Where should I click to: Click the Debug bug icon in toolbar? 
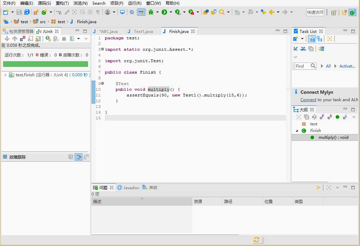(x=151, y=12)
